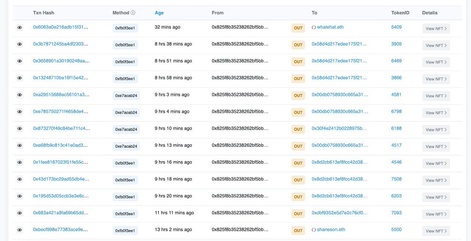The height and width of the screenshot is (241, 471).
Task: View NFT for token 3909
Action: (436, 45)
